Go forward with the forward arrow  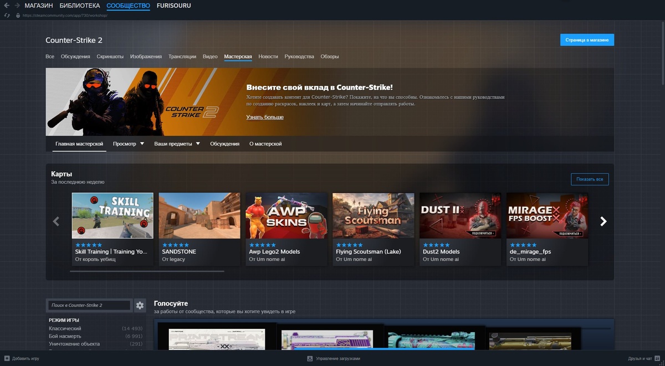point(17,6)
